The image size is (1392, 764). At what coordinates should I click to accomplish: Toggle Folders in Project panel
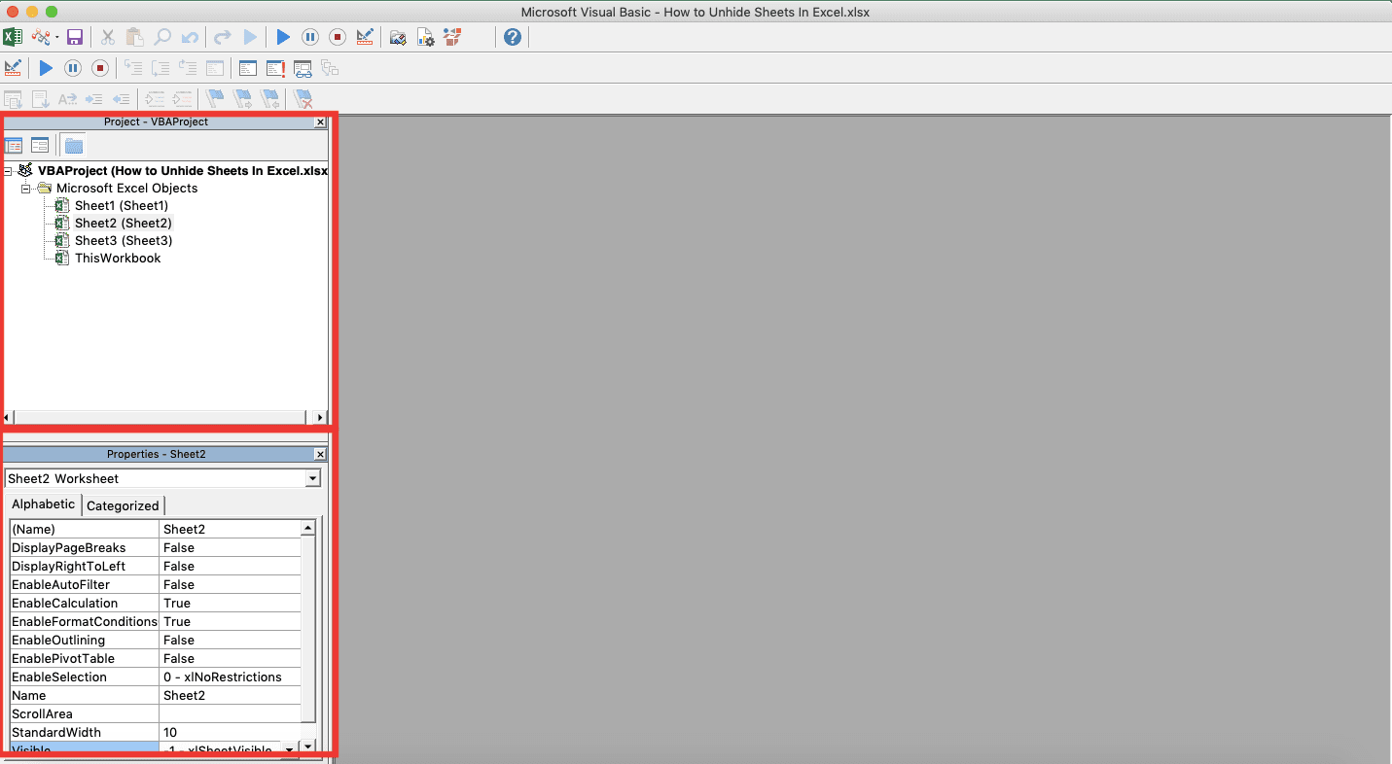(74, 146)
